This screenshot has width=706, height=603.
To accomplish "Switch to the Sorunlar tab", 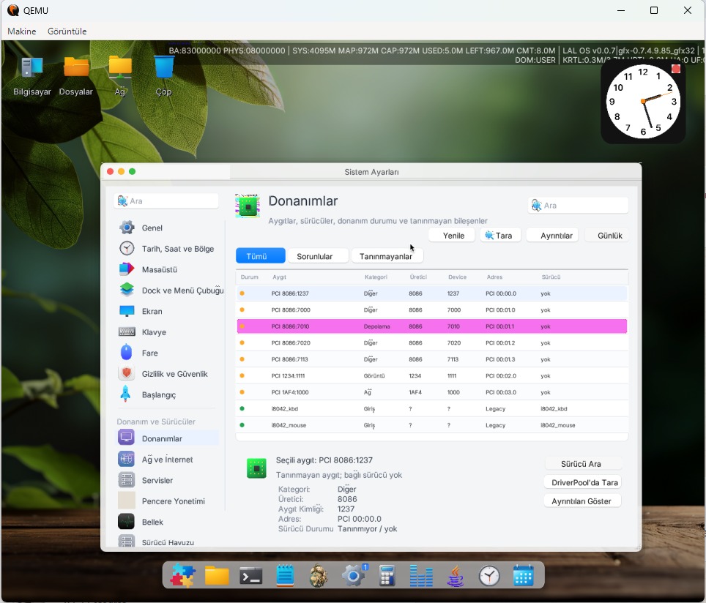I will pos(318,256).
